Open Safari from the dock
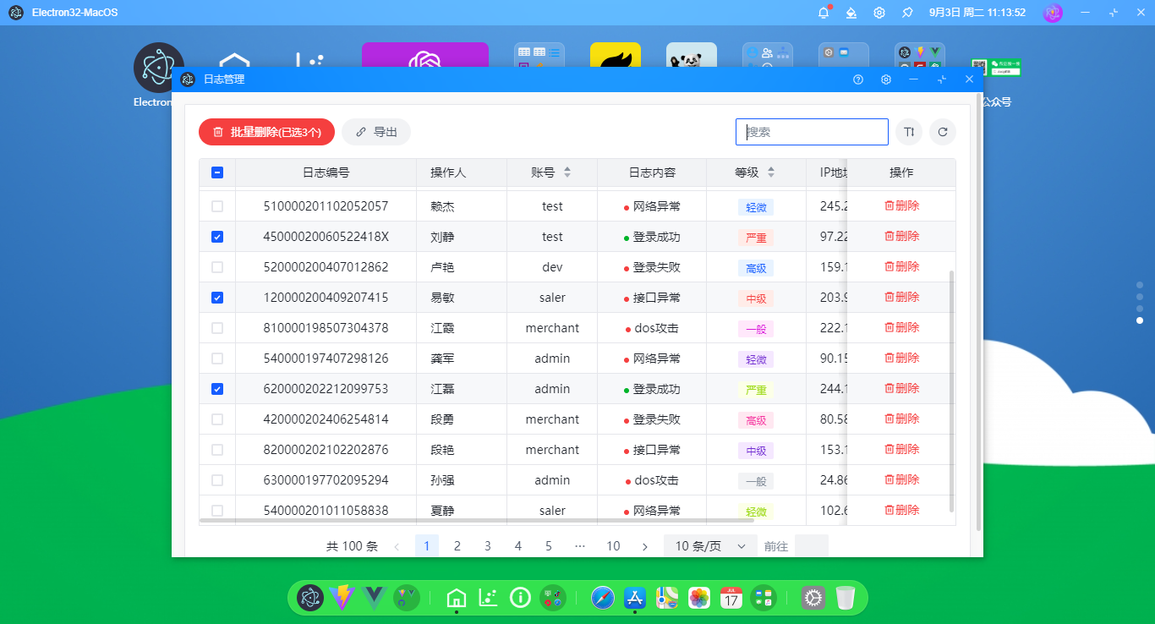The image size is (1155, 624). click(603, 598)
